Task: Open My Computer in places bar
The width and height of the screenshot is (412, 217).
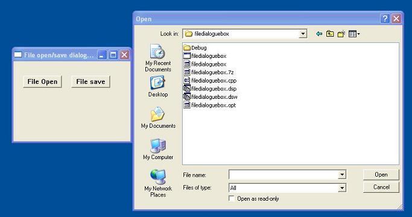Action: [x=158, y=149]
